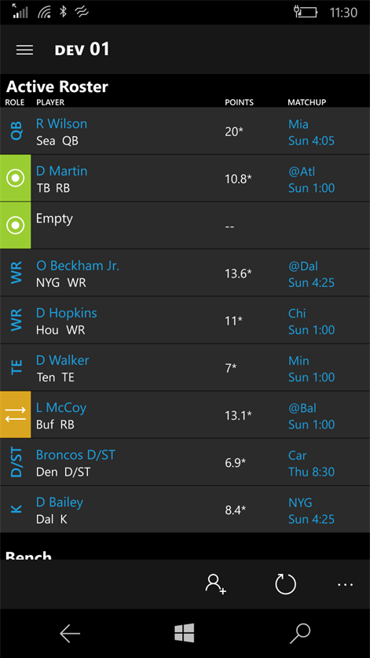Tap the back arrow navigation button
Screen dimensions: 370x658
pos(70,634)
